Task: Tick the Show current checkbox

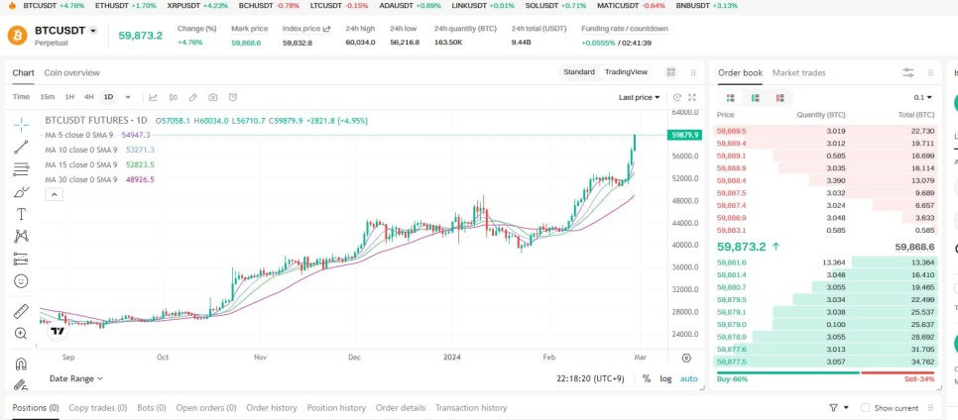Action: [x=865, y=408]
